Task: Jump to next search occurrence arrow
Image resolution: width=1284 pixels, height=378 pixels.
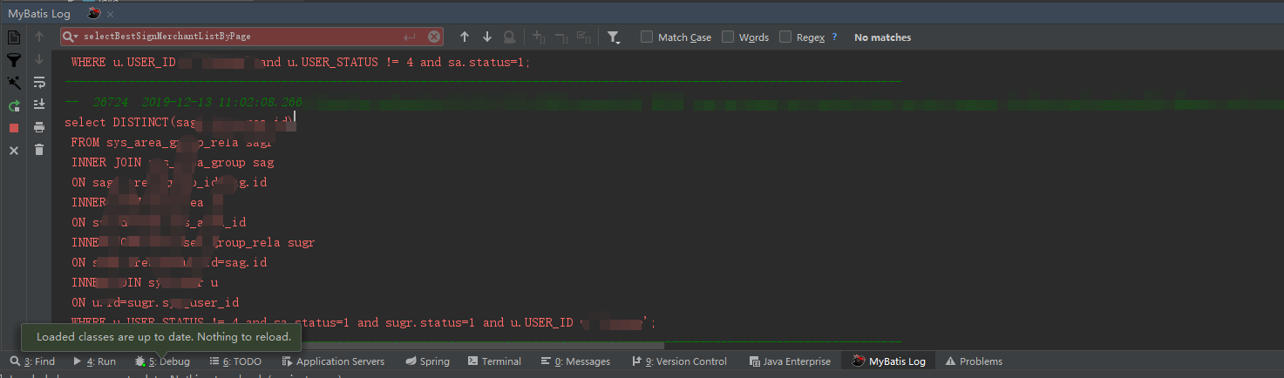Action: coord(487,37)
